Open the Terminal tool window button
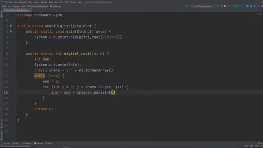This screenshot has width=263, height=148. pos(38,143)
